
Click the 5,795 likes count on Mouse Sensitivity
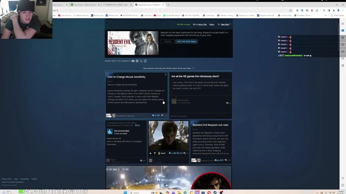pyautogui.click(x=156, y=115)
